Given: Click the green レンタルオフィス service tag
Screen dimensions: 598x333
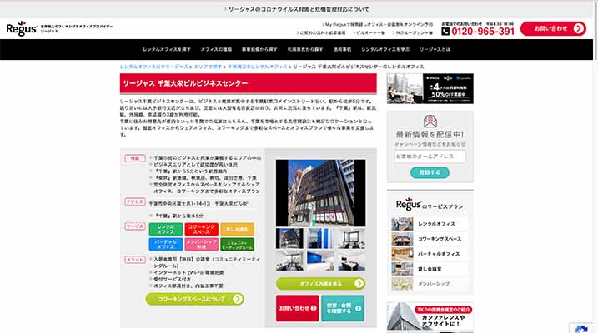Looking at the screenshot, I should (165, 229).
